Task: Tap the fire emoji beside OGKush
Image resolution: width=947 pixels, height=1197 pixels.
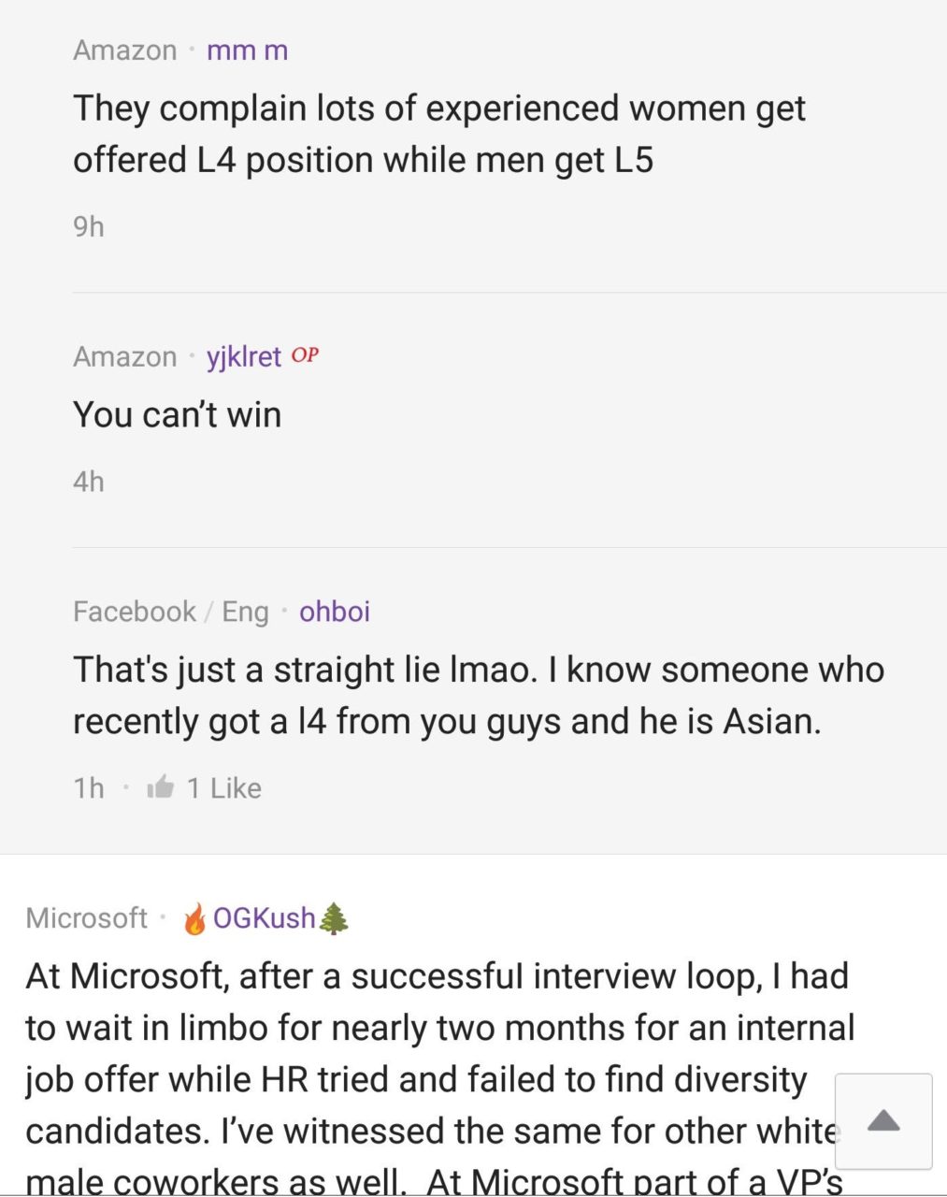Action: [195, 918]
